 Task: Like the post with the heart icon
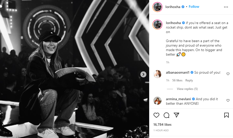[156, 115]
